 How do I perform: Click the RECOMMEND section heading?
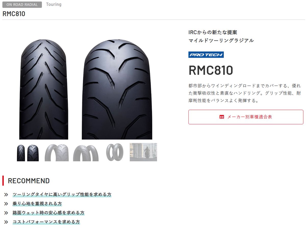pyautogui.click(x=29, y=181)
